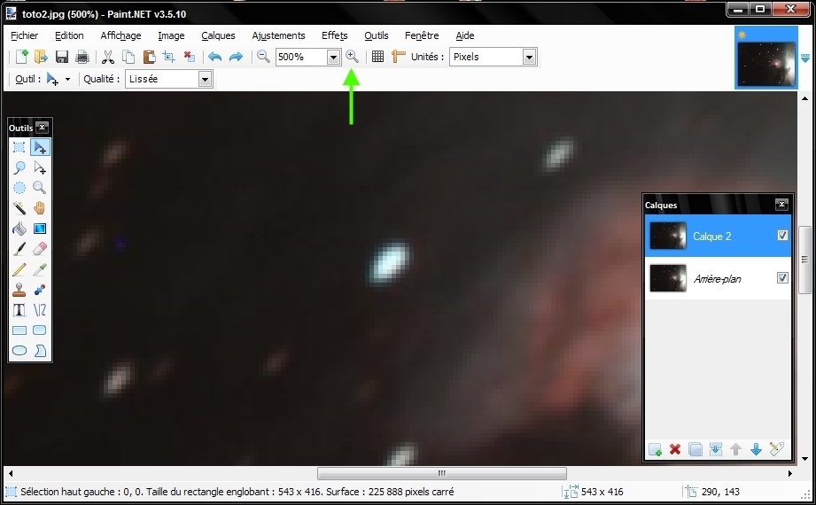Open the zoom level dropdown arrow
The image size is (816, 505).
(x=334, y=58)
